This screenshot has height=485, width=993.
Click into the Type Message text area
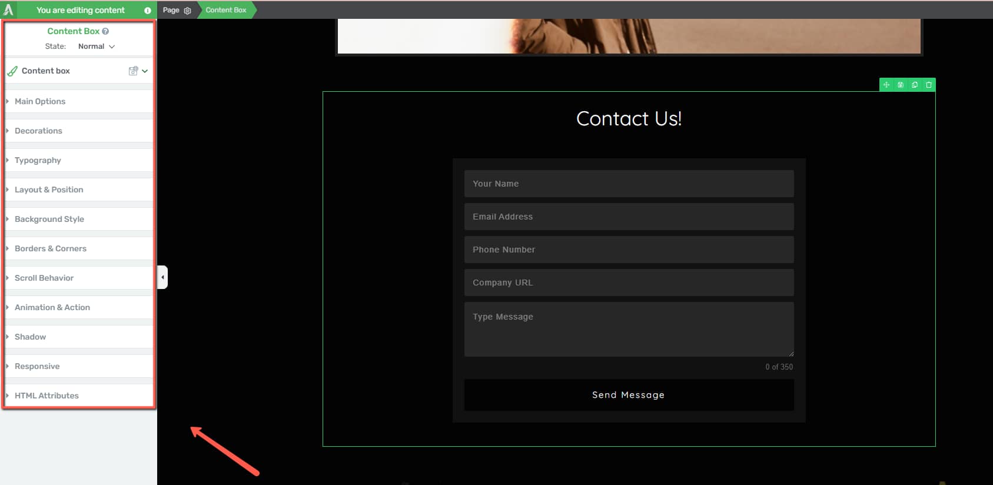pyautogui.click(x=629, y=329)
